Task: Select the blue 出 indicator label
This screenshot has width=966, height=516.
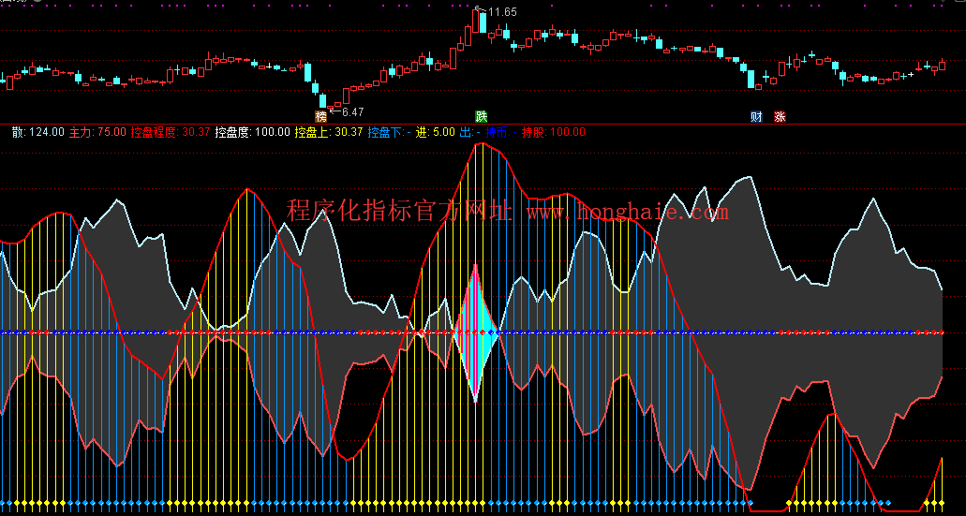Action: (468, 132)
